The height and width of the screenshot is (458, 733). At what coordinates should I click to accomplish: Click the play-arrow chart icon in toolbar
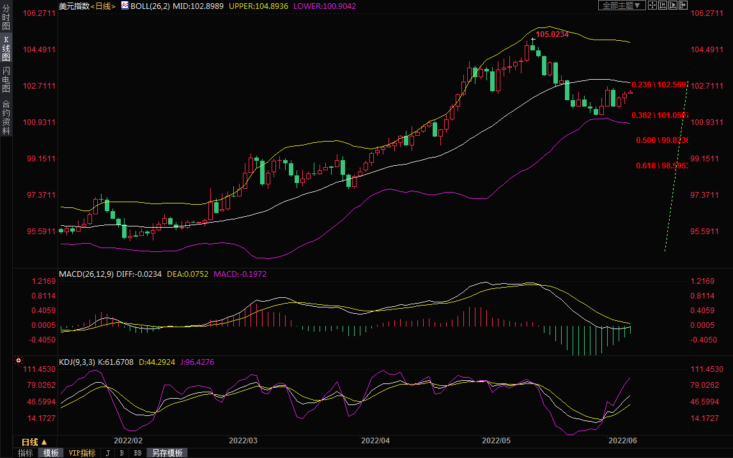click(x=673, y=5)
